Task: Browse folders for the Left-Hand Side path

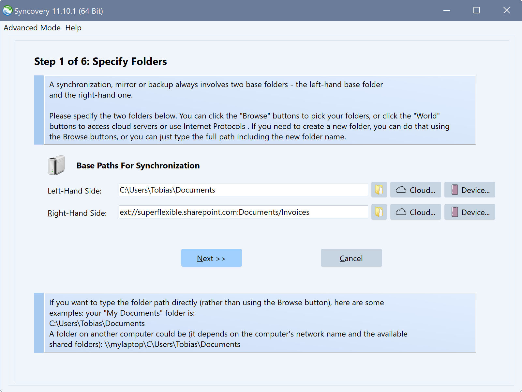Action: pos(379,190)
